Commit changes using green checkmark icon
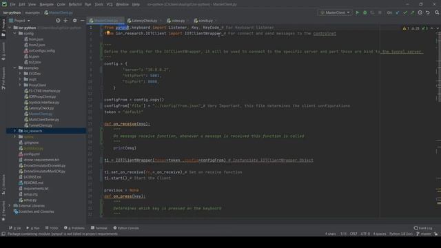441x248 pixels. point(405,12)
